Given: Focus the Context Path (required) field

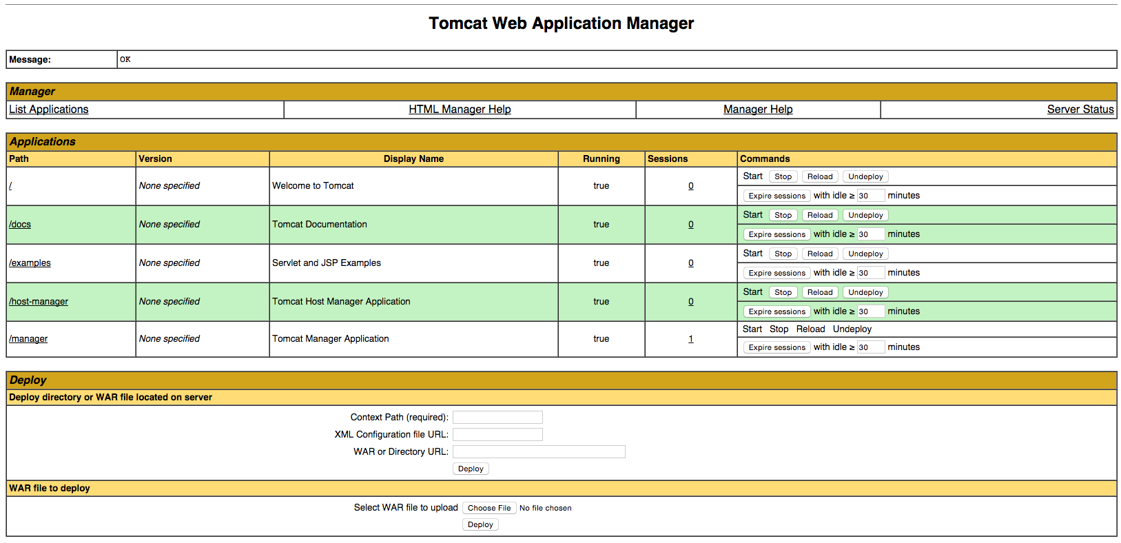Looking at the screenshot, I should tap(497, 418).
